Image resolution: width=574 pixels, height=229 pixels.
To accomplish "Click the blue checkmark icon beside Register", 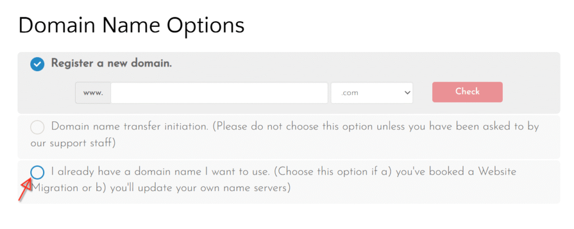I will point(38,64).
